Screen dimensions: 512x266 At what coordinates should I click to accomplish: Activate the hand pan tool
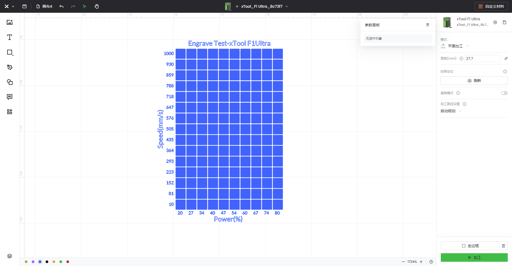click(97, 6)
